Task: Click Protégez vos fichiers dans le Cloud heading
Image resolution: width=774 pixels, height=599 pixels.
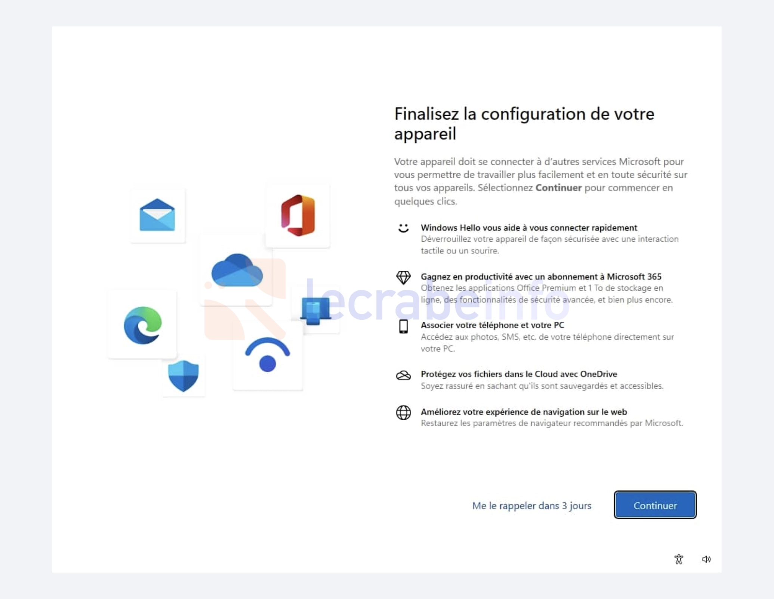Action: (x=519, y=374)
